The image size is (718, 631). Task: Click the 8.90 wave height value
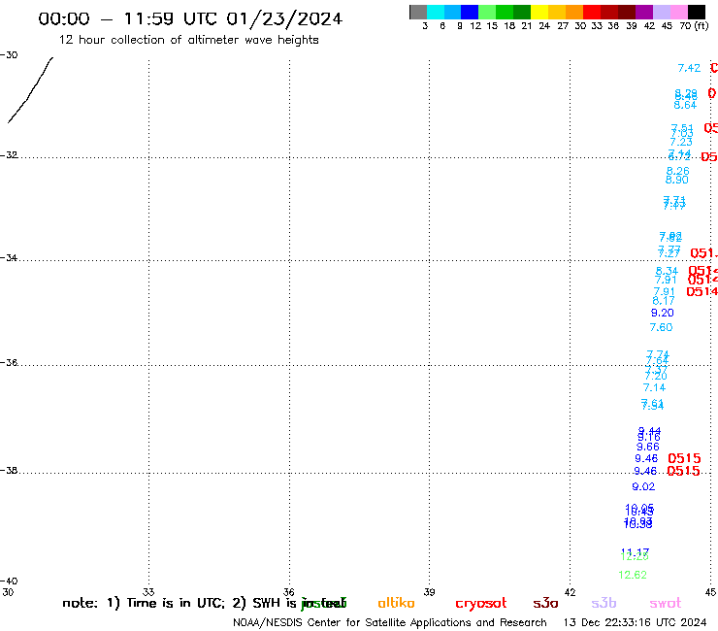[677, 180]
